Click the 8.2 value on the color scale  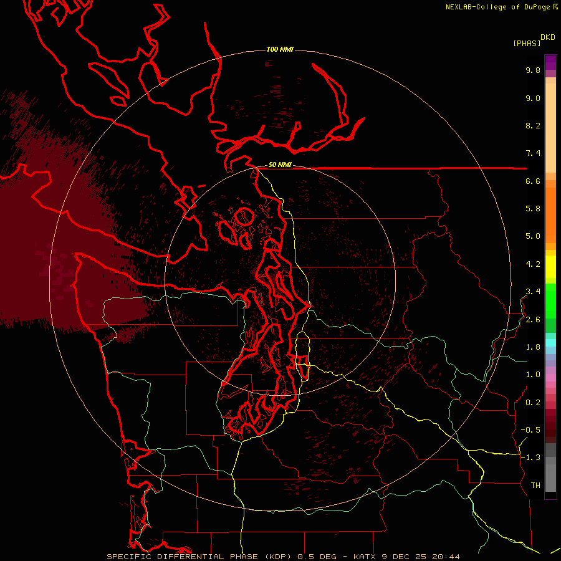[533, 125]
